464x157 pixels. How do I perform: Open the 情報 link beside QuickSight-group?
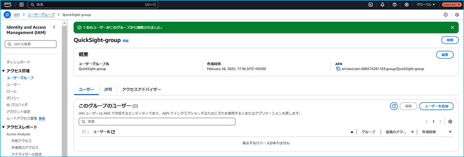click(x=126, y=41)
